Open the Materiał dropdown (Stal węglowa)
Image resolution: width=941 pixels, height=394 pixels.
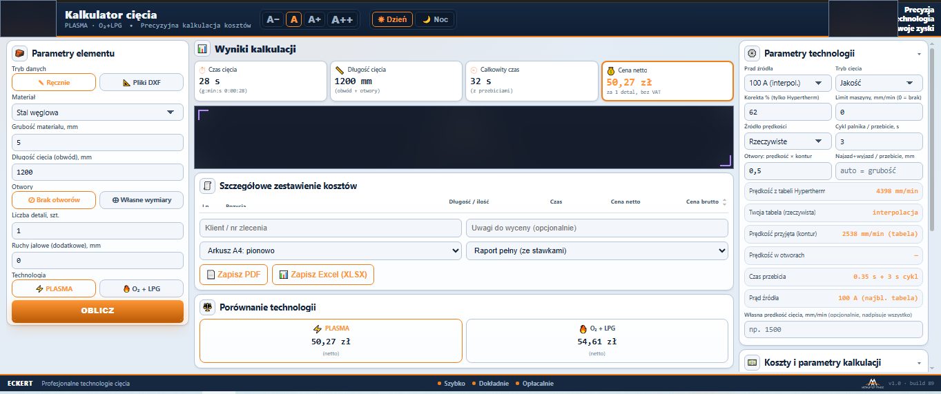click(x=97, y=112)
